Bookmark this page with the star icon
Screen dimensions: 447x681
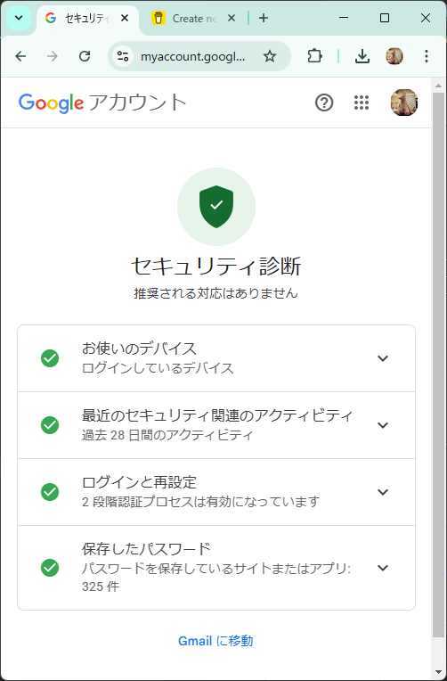coord(270,56)
